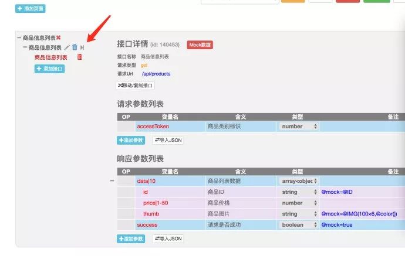Select the red 商品信息列表 interface item
This screenshot has height=256, width=405.
(x=51, y=57)
